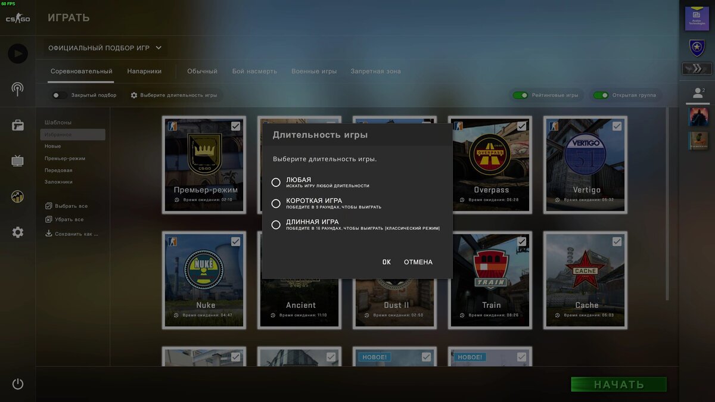The width and height of the screenshot is (715, 402).
Task: Uncheck the Overpass map checkbox
Action: tap(522, 126)
